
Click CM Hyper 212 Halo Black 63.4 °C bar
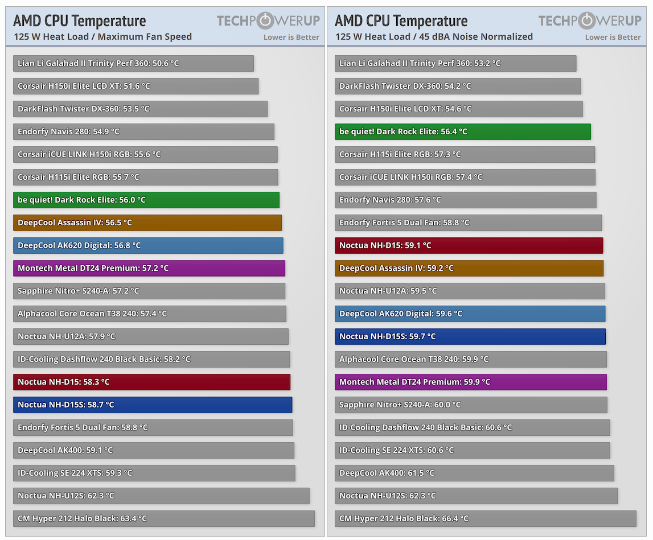click(163, 519)
